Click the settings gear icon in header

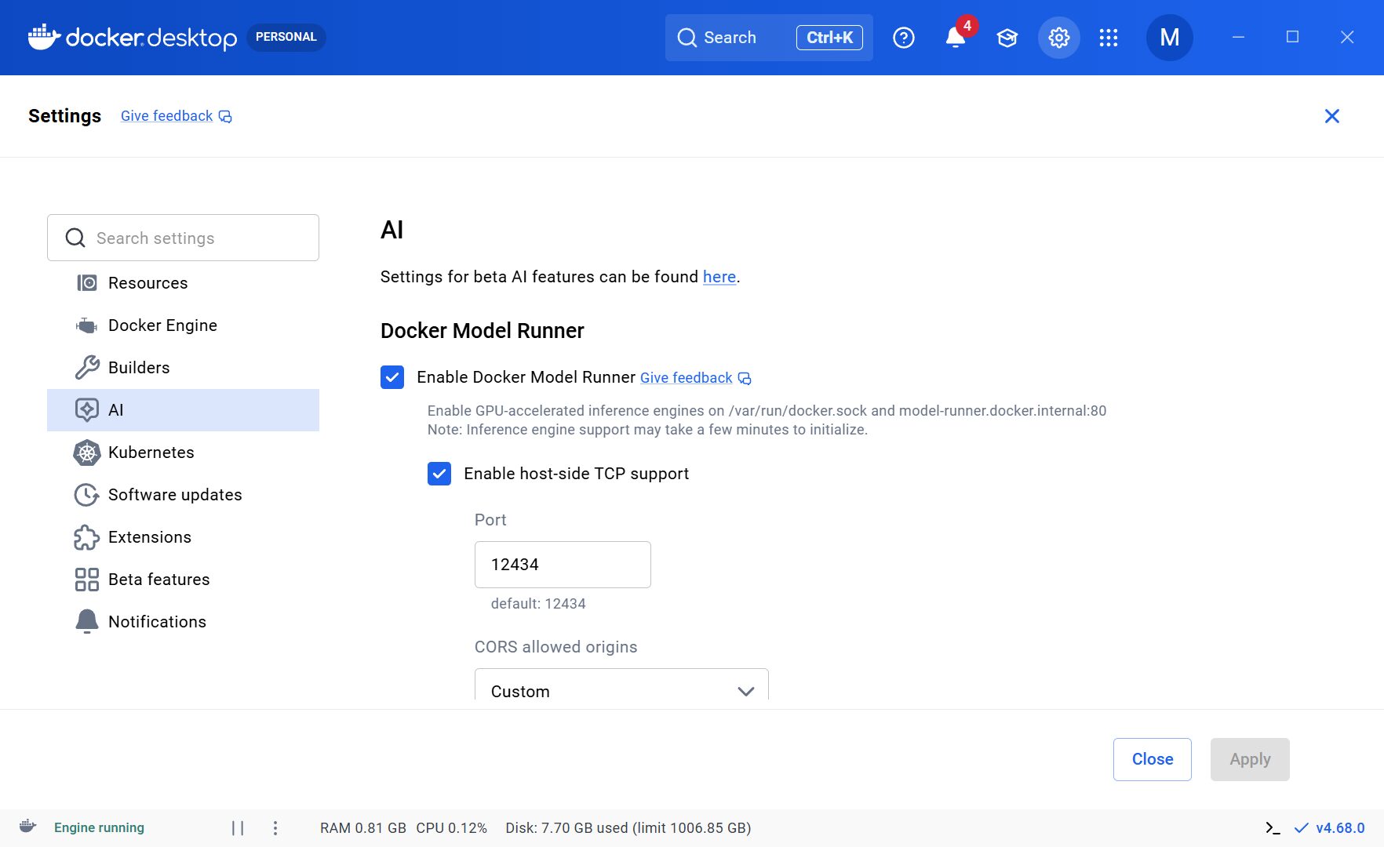point(1058,38)
